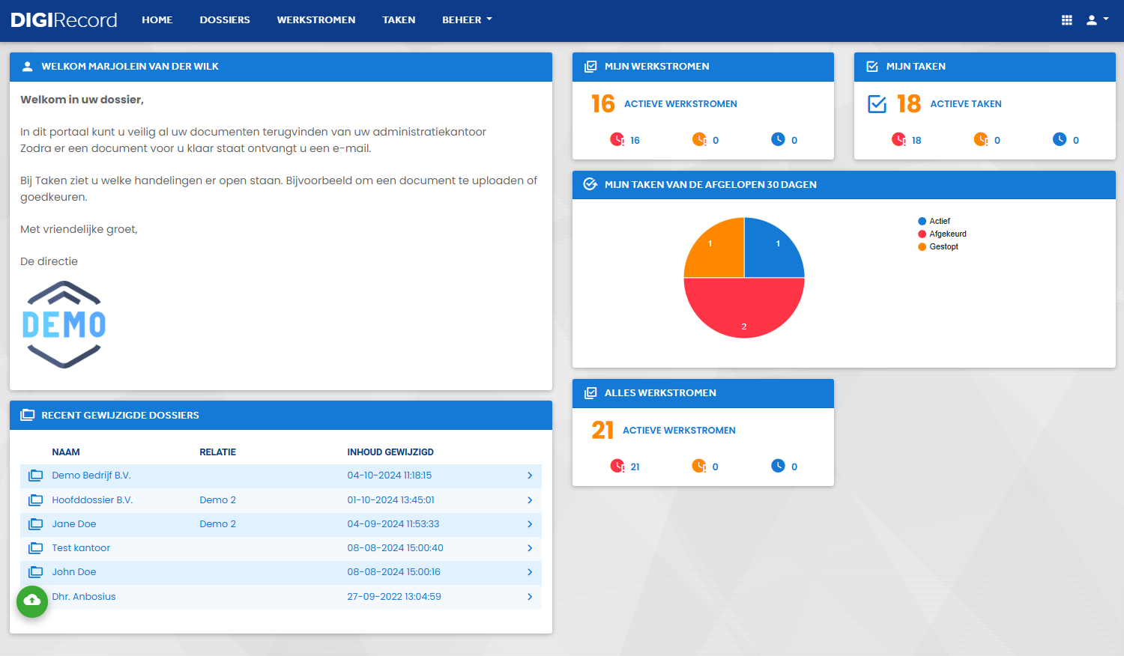Click the checkbox icon beside 18 Actieve Taken
1124x656 pixels.
click(877, 104)
